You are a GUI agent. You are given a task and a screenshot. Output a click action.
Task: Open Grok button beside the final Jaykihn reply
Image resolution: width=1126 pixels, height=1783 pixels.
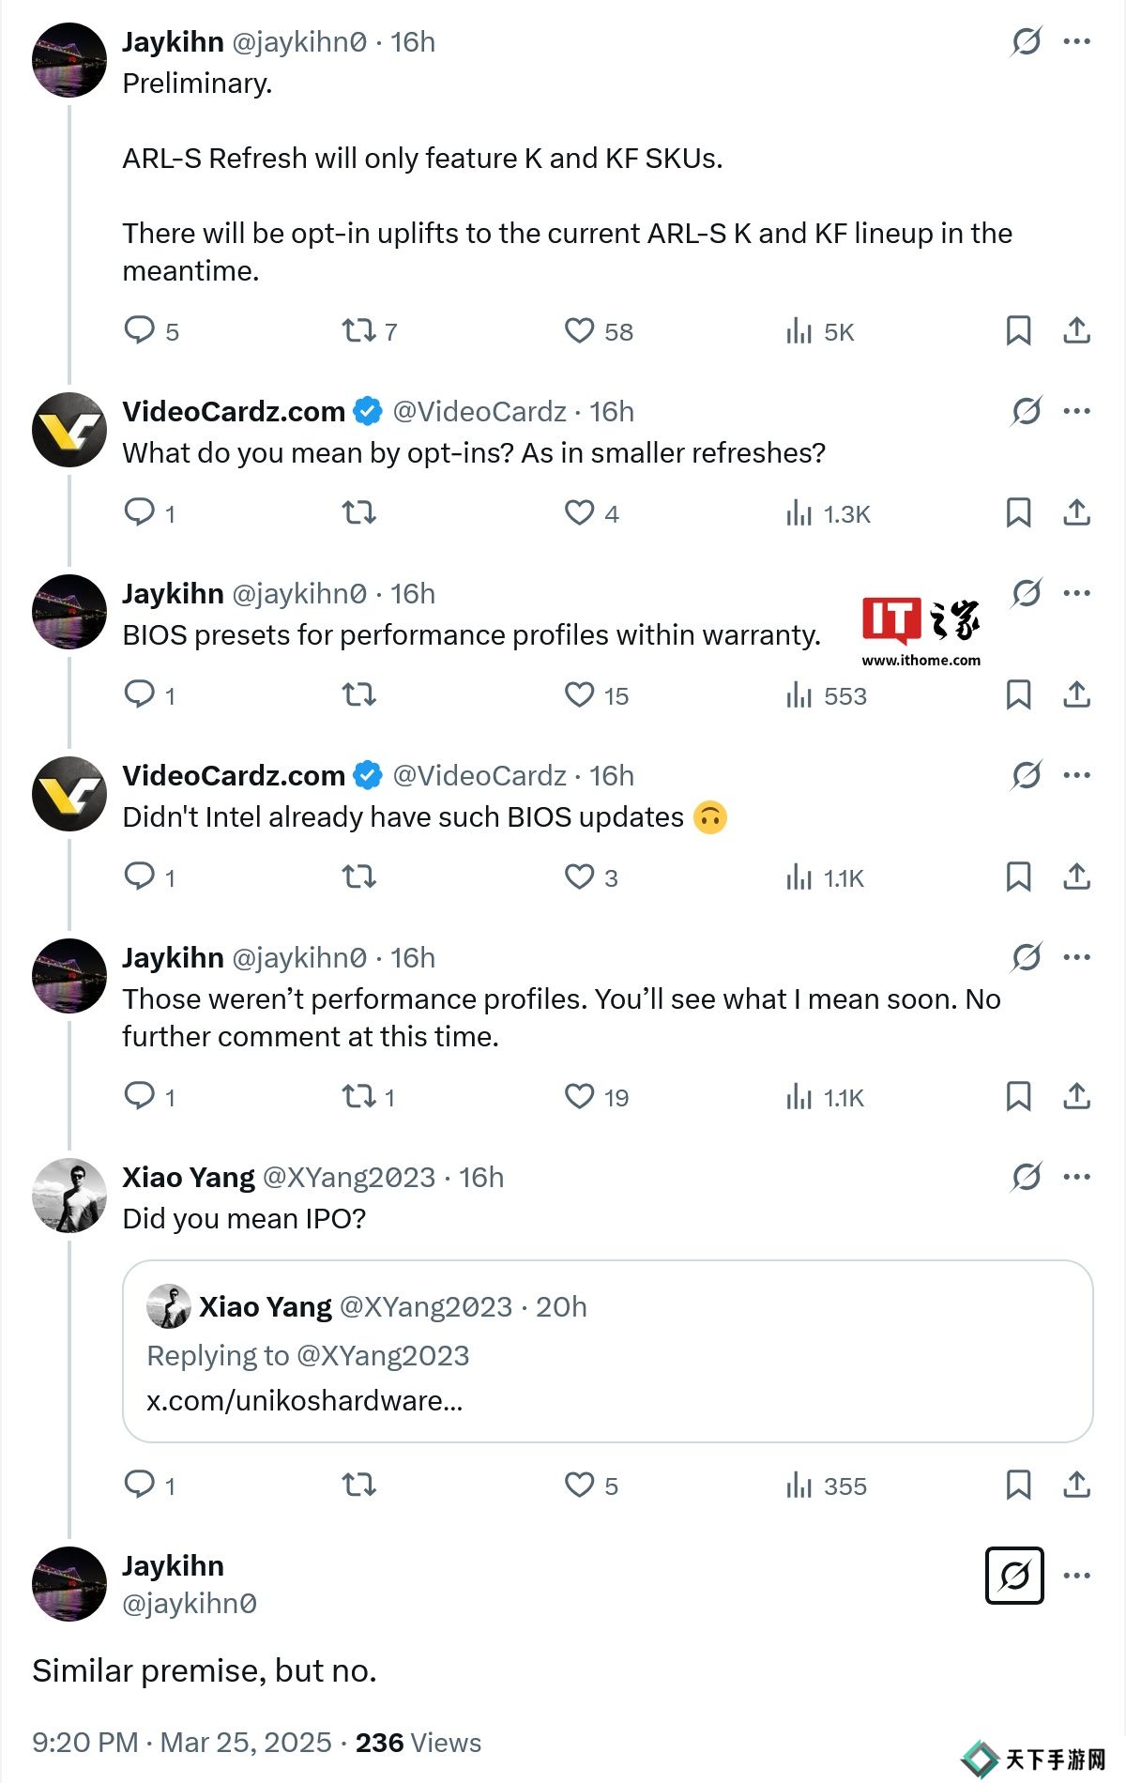[x=1014, y=1576]
